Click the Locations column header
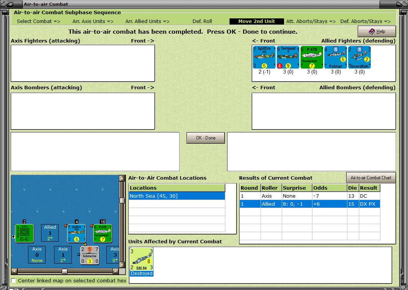Image resolution: width=408 pixels, height=290 pixels. click(x=177, y=188)
